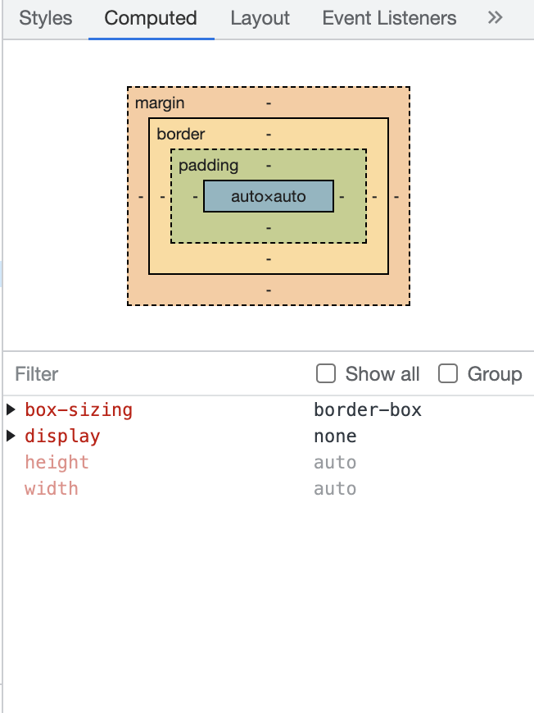Expand the box-sizing property triangle
534x713 pixels.
11,409
